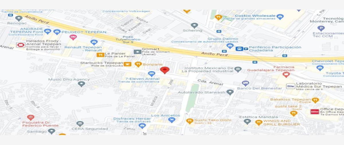Select the Music Dhu Agency pin
This screenshot has height=145, width=344.
[82, 84]
